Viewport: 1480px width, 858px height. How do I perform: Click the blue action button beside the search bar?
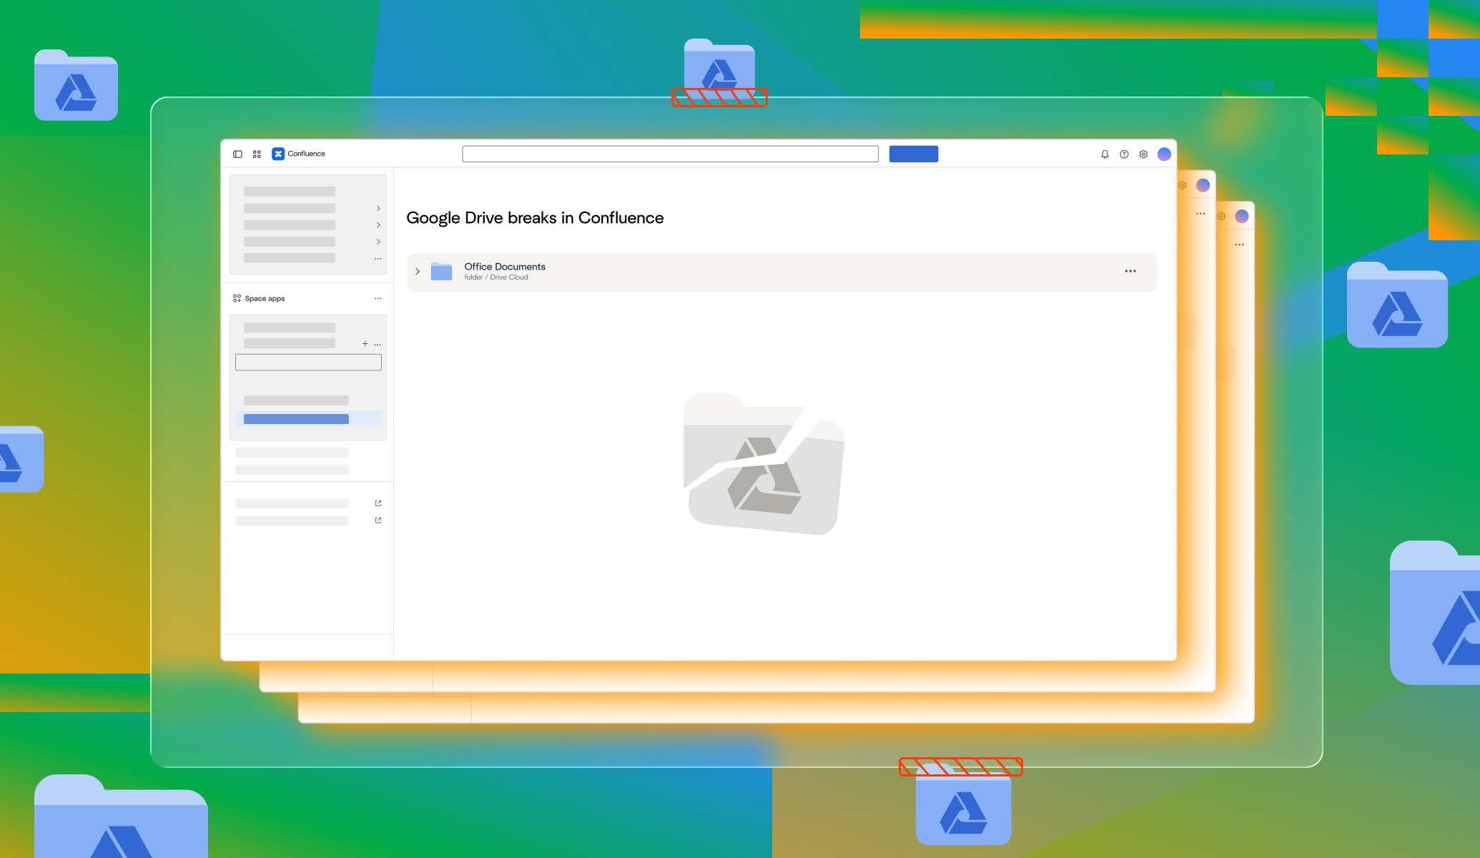[913, 154]
